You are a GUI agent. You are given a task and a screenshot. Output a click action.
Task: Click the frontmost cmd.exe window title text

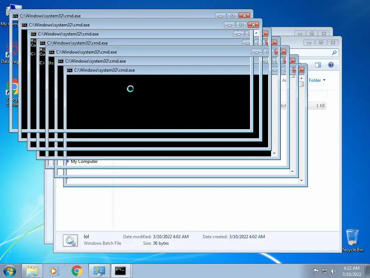pos(104,70)
